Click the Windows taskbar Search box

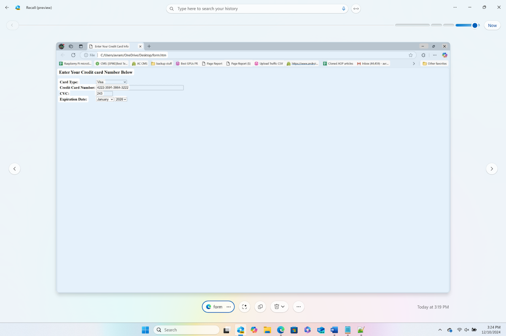(186, 330)
